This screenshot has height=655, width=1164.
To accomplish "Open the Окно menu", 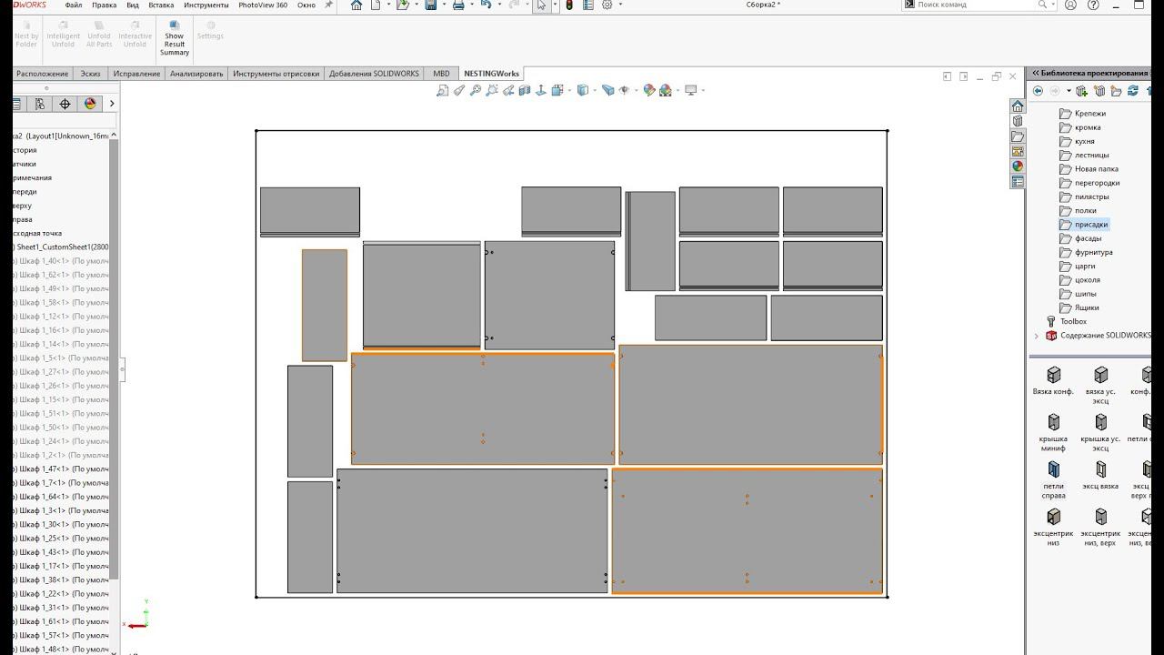I will 306,5.
